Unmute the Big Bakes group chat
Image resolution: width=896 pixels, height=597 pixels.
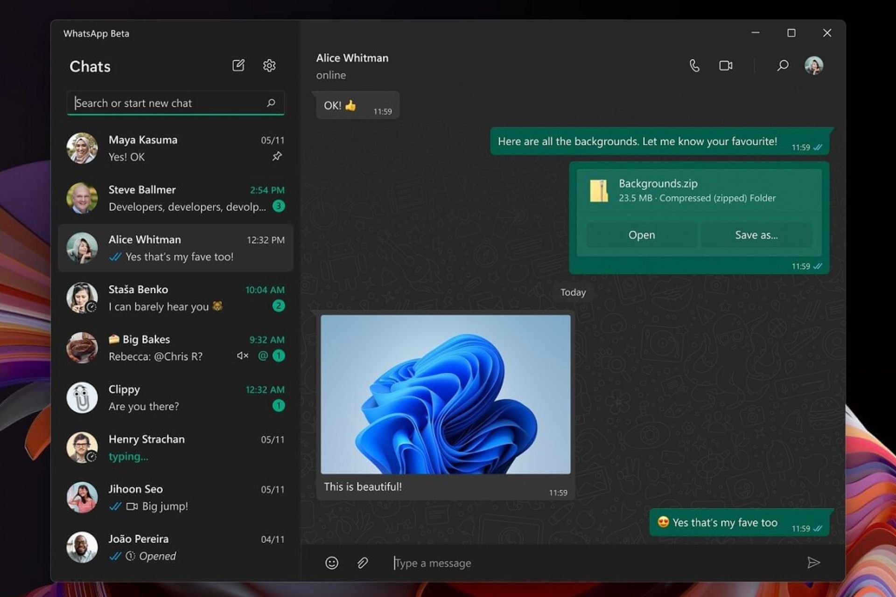(x=242, y=355)
